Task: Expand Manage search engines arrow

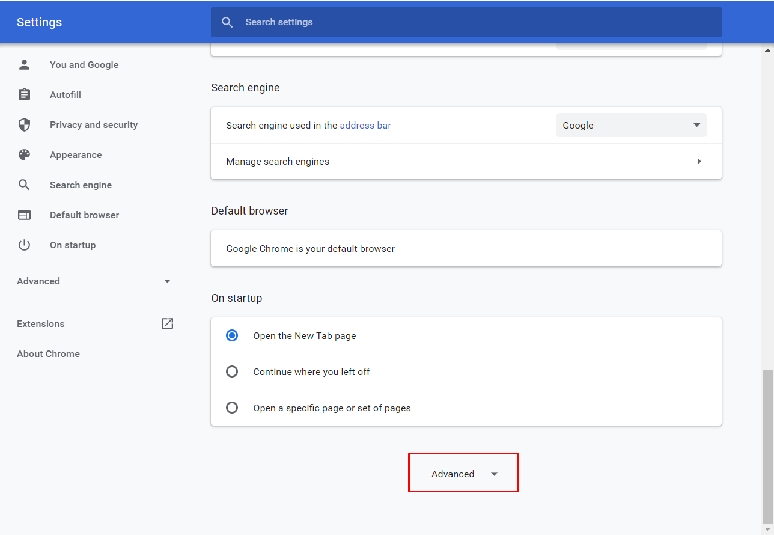Action: coord(699,161)
